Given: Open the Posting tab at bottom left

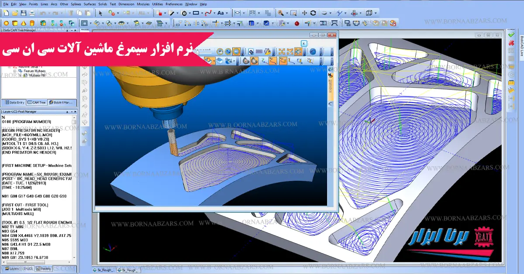Looking at the screenshot, I should click(44, 269).
